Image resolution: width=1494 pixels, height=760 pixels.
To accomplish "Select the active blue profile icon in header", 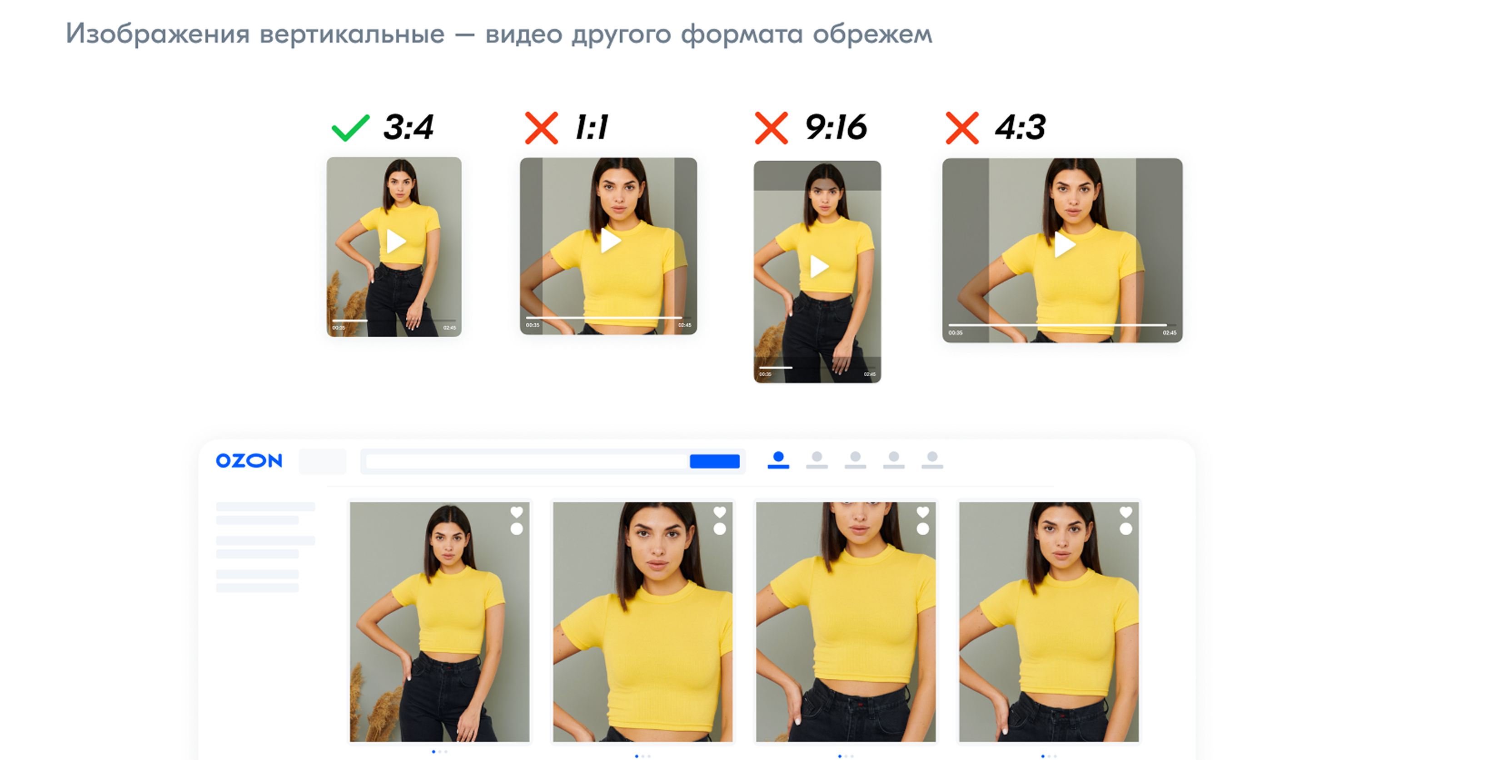I will click(x=778, y=460).
